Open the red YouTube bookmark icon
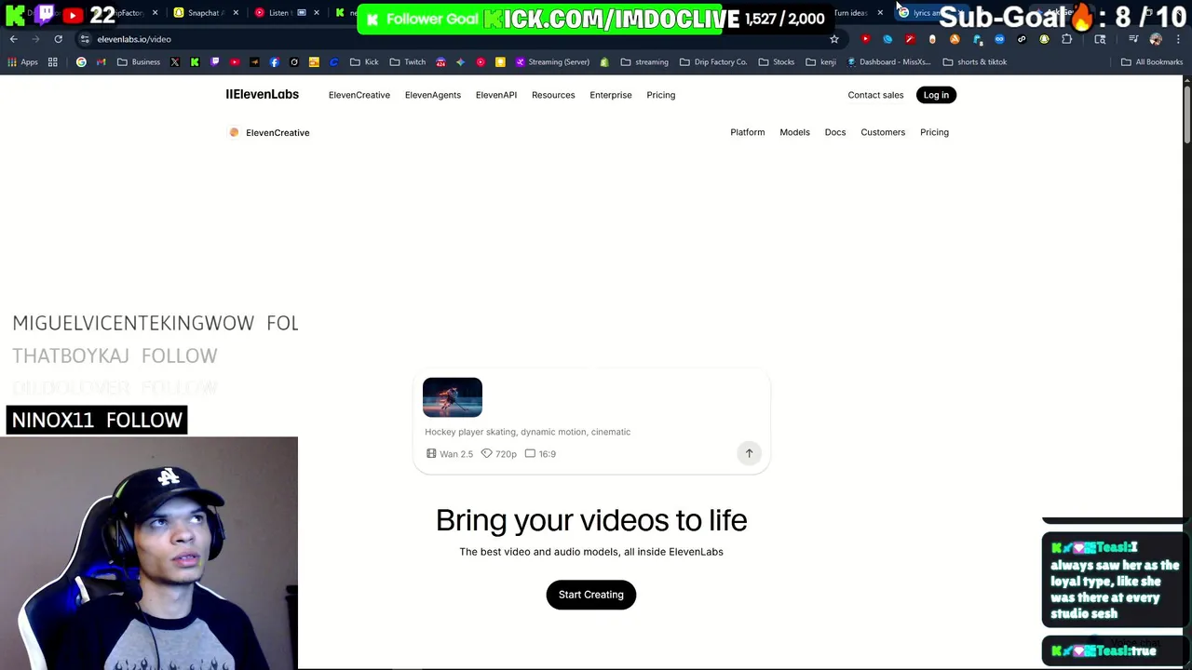 [x=235, y=62]
